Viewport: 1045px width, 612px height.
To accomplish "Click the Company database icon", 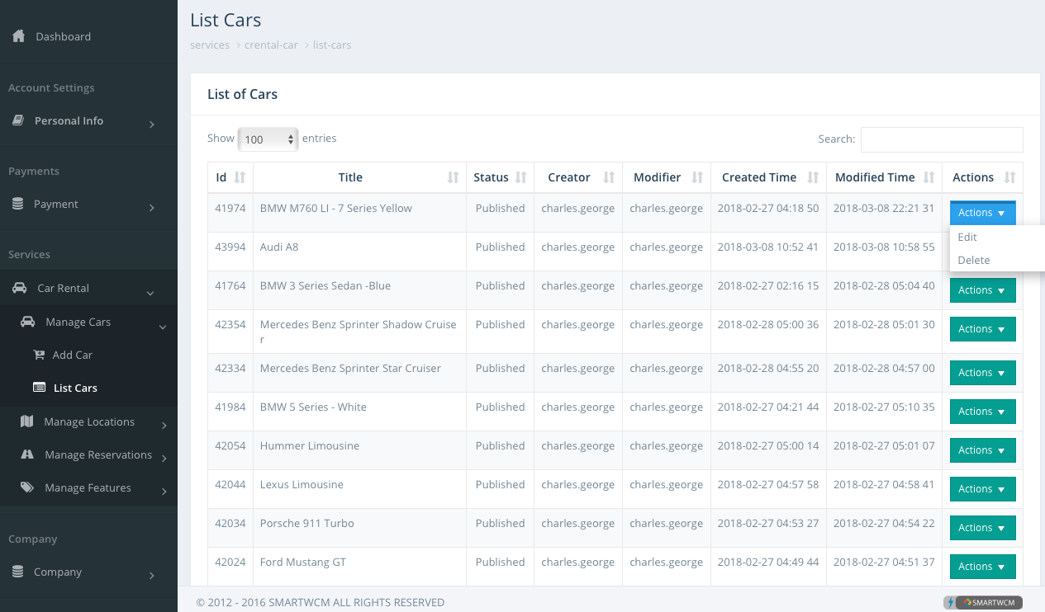I will pos(17,572).
